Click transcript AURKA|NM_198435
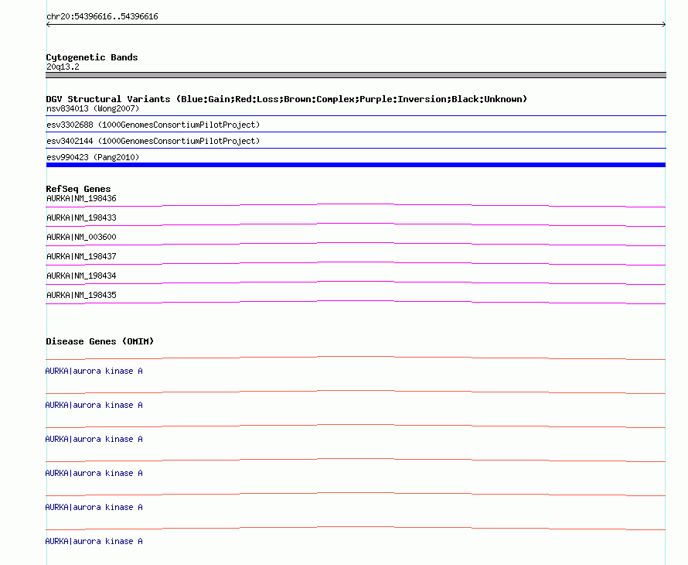 [x=81, y=295]
